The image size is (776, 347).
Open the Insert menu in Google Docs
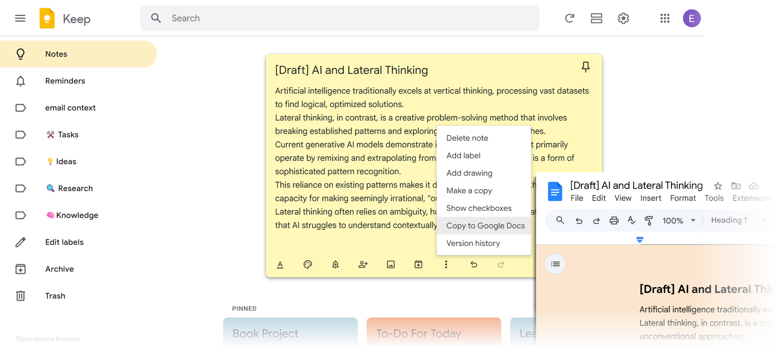[650, 198]
